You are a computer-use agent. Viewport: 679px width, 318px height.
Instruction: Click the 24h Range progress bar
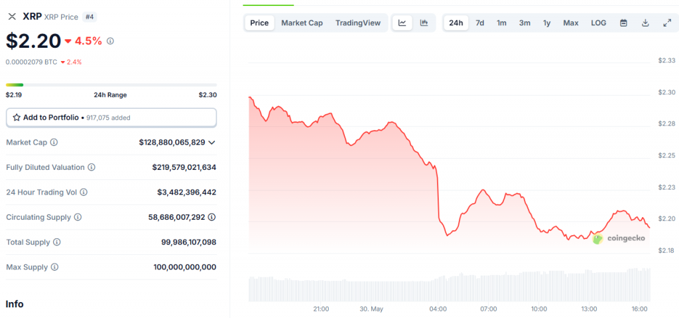coord(111,85)
